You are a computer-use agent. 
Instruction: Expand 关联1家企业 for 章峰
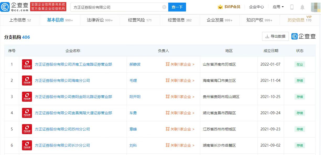[x=180, y=129]
